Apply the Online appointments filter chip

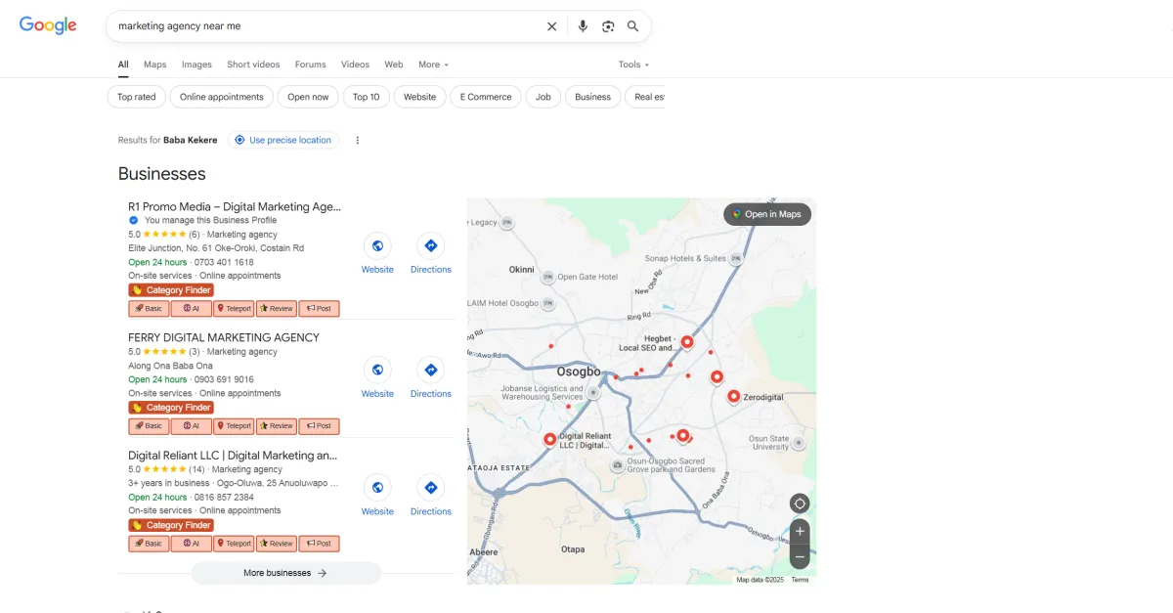pyautogui.click(x=221, y=97)
